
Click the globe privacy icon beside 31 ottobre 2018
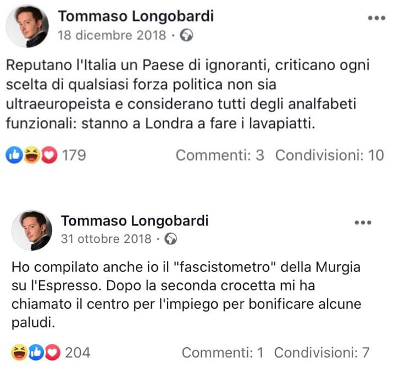[172, 239]
